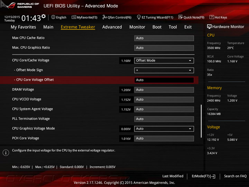Screen dimensions: 249x187
Task: Click CPU System Agent Voltage field
Action: point(164,109)
